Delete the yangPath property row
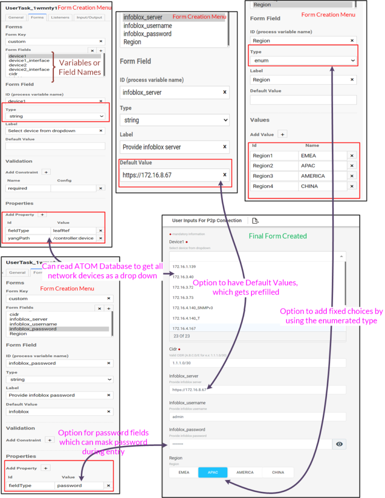This screenshot has width=385, height=498. point(101,238)
